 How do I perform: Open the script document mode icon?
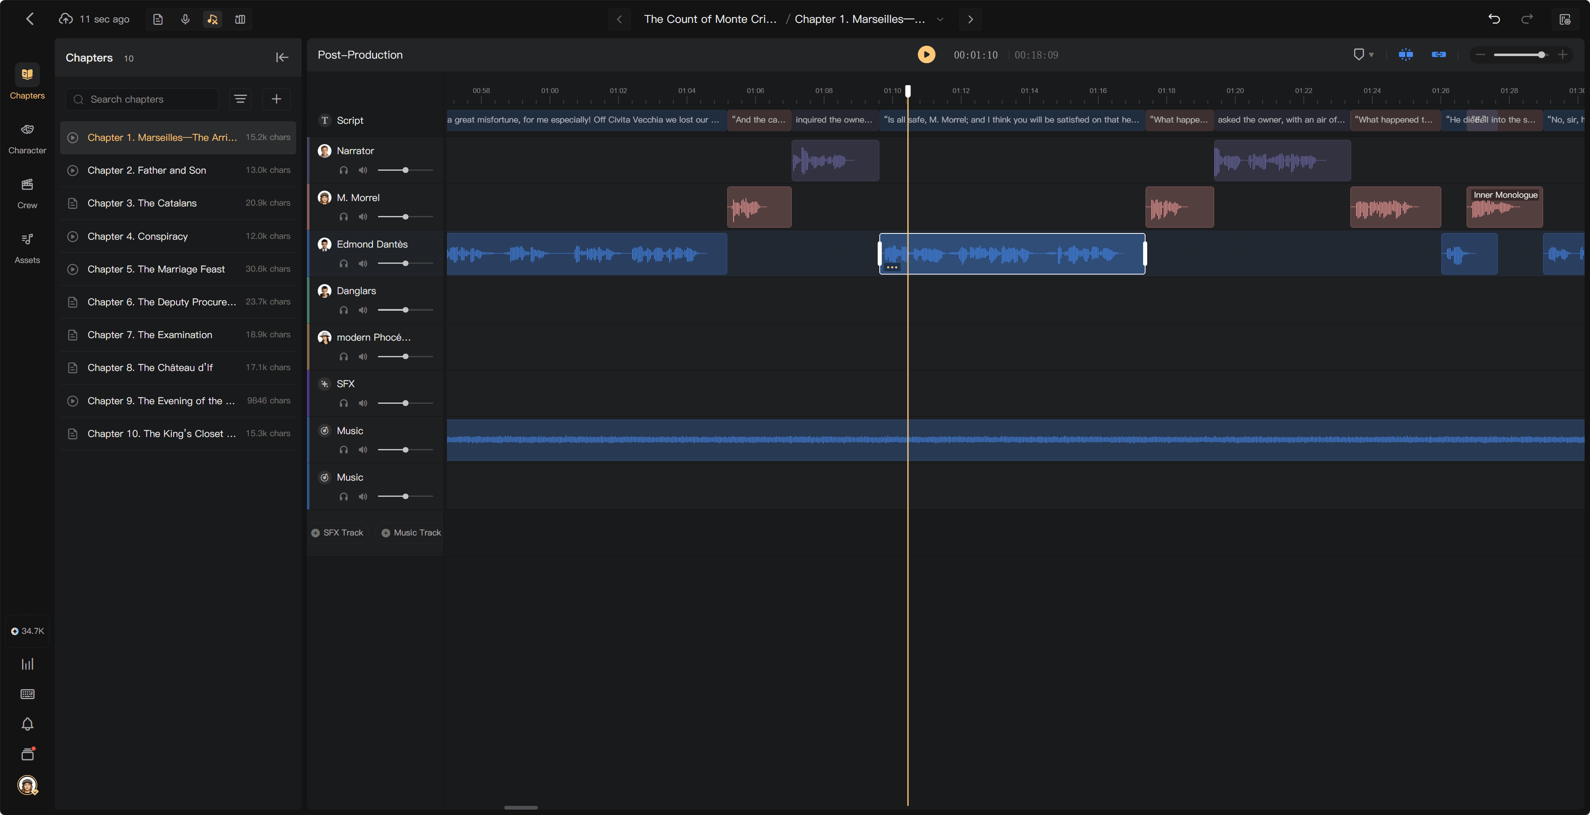click(158, 19)
